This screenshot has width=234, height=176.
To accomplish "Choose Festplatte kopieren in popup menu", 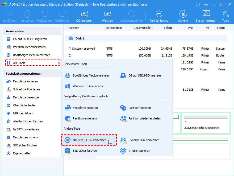I will 81,108.
